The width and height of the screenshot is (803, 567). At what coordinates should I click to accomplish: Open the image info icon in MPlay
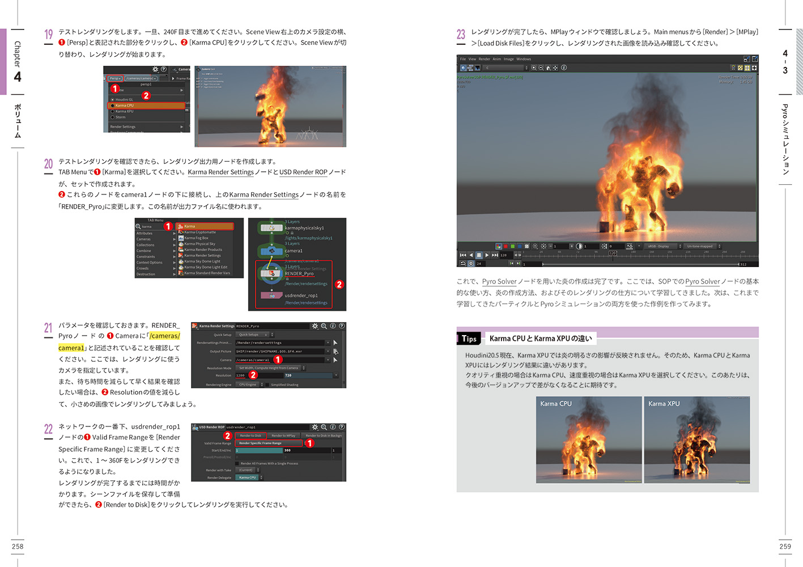[x=564, y=68]
